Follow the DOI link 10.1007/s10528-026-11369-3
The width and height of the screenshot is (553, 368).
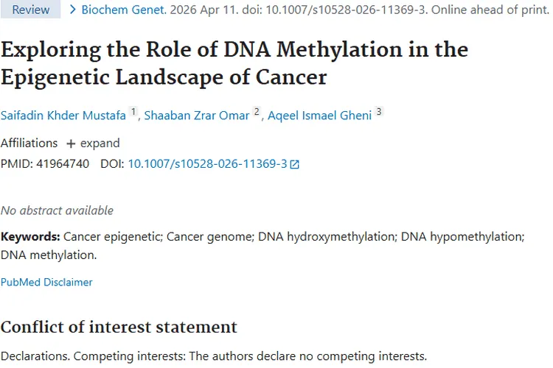207,163
